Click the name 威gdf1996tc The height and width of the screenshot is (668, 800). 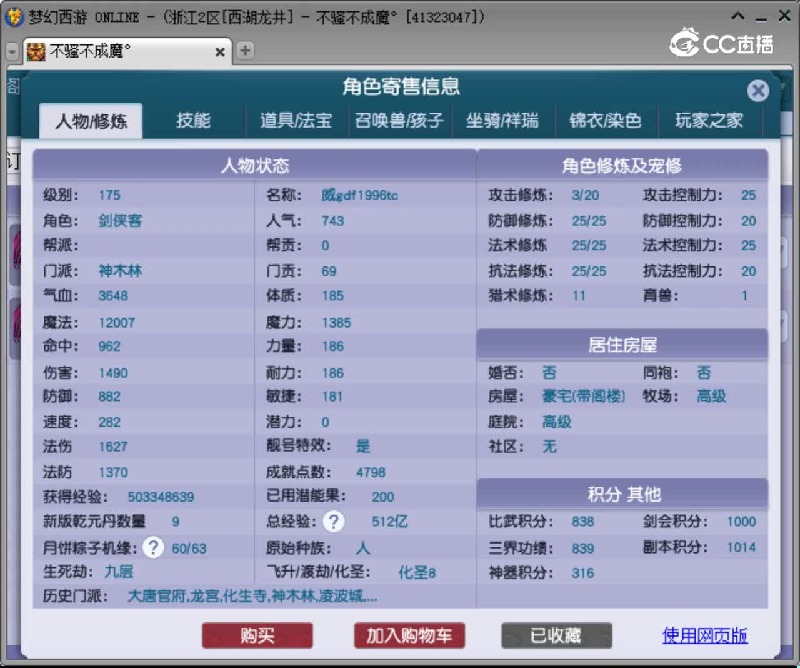click(x=359, y=195)
